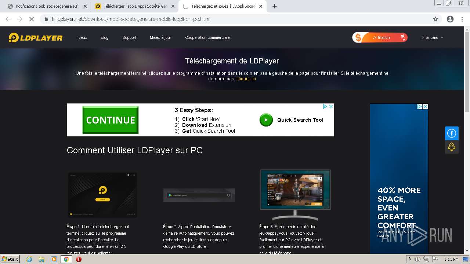Open AdChoices info on banner ad
The height and width of the screenshot is (264, 470).
[325, 107]
